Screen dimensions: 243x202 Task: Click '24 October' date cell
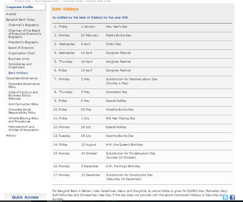pos(89,153)
